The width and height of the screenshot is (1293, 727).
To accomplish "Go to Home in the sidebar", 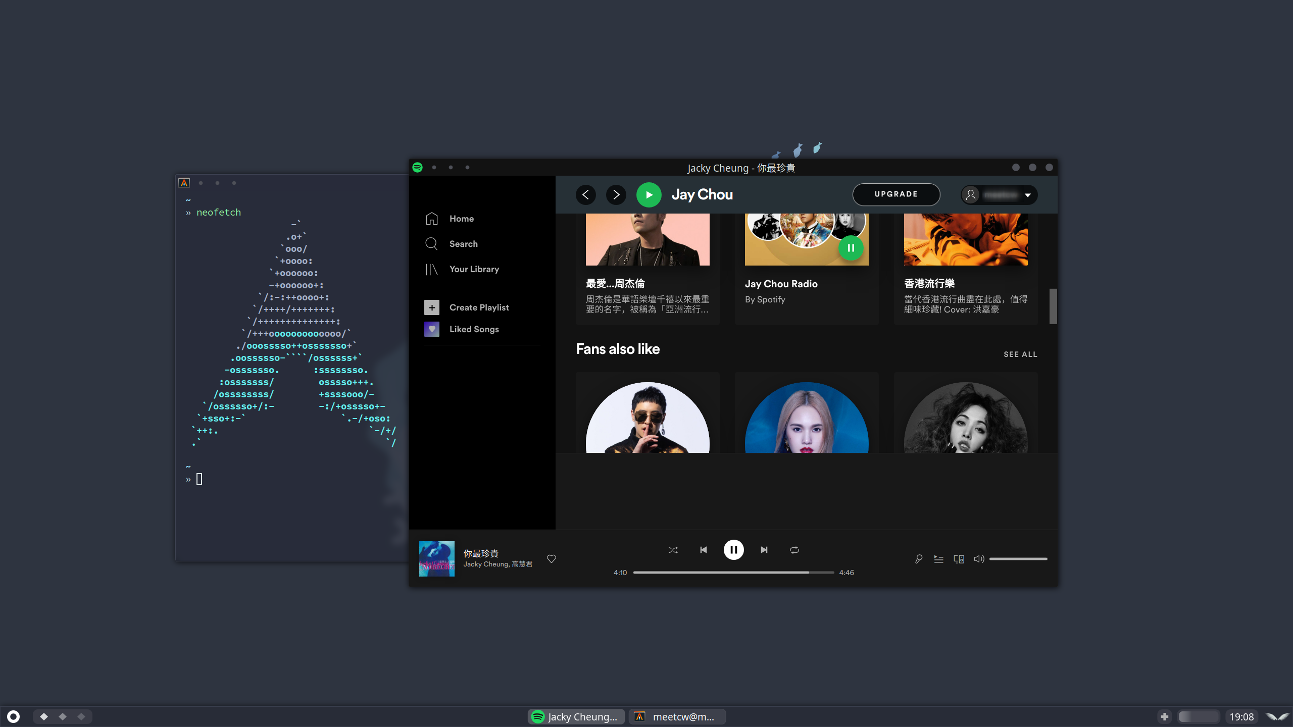I will 461,219.
